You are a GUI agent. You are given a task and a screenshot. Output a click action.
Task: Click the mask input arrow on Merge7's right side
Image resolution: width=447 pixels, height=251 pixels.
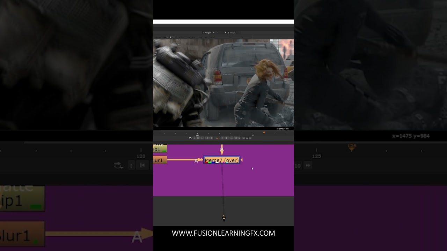click(x=242, y=160)
